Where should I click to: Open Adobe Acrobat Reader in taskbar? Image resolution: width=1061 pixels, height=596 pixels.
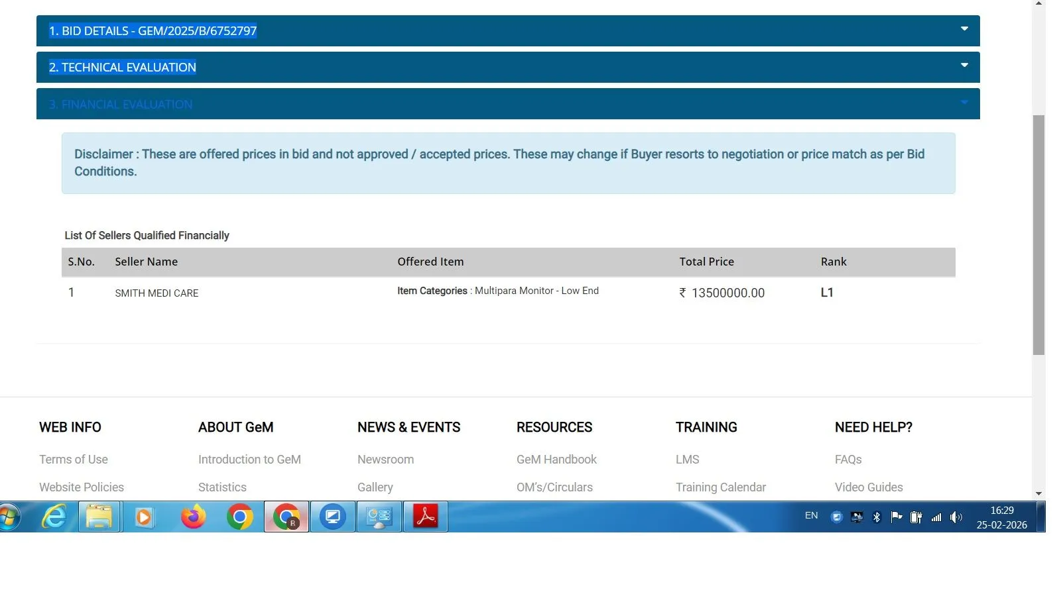[426, 517]
